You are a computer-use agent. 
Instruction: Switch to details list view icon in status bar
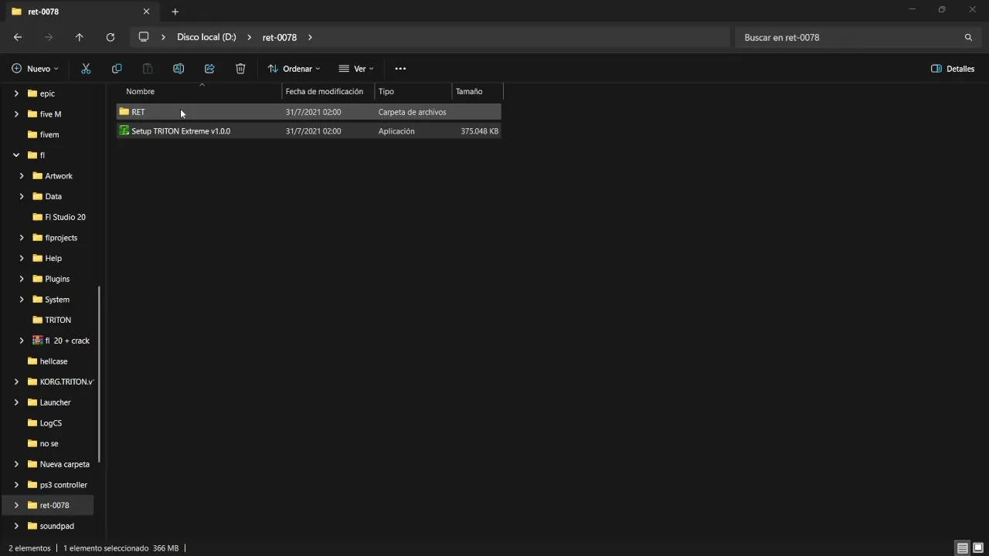[x=963, y=548]
